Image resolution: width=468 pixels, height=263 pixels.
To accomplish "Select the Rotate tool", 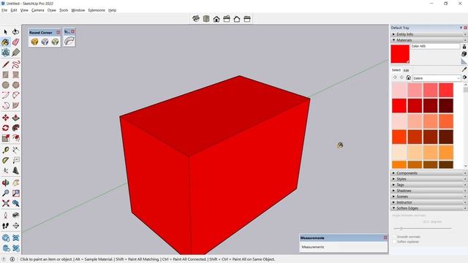I will (x=5, y=128).
